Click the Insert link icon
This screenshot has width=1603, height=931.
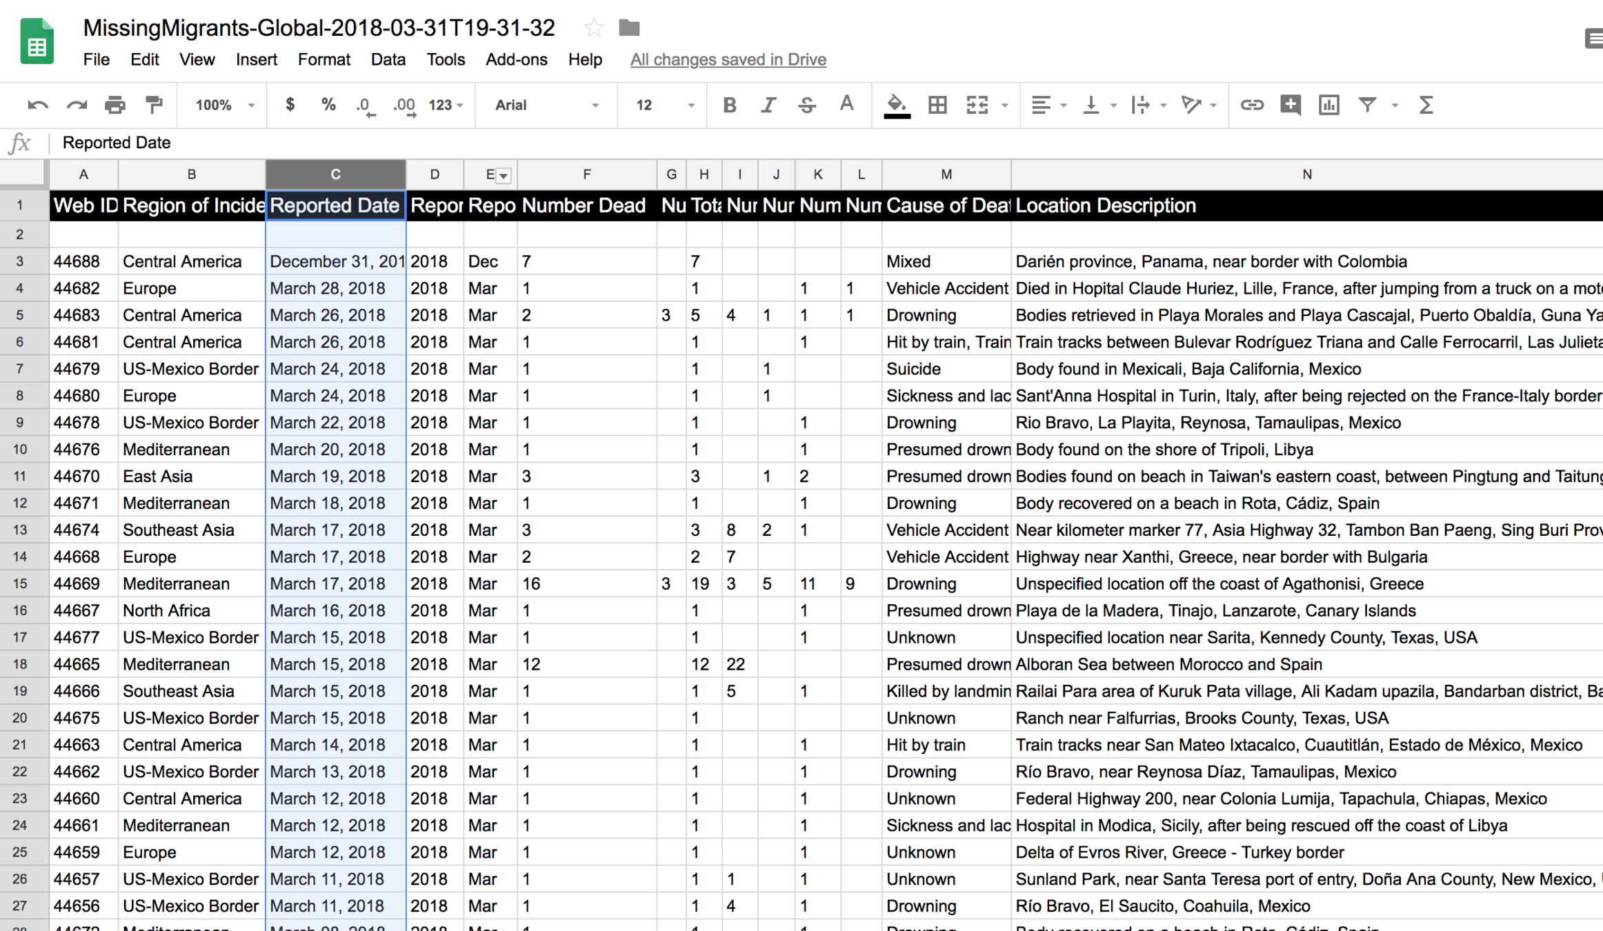pos(1251,105)
